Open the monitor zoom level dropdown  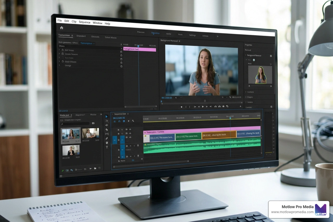pyautogui.click(x=178, y=98)
